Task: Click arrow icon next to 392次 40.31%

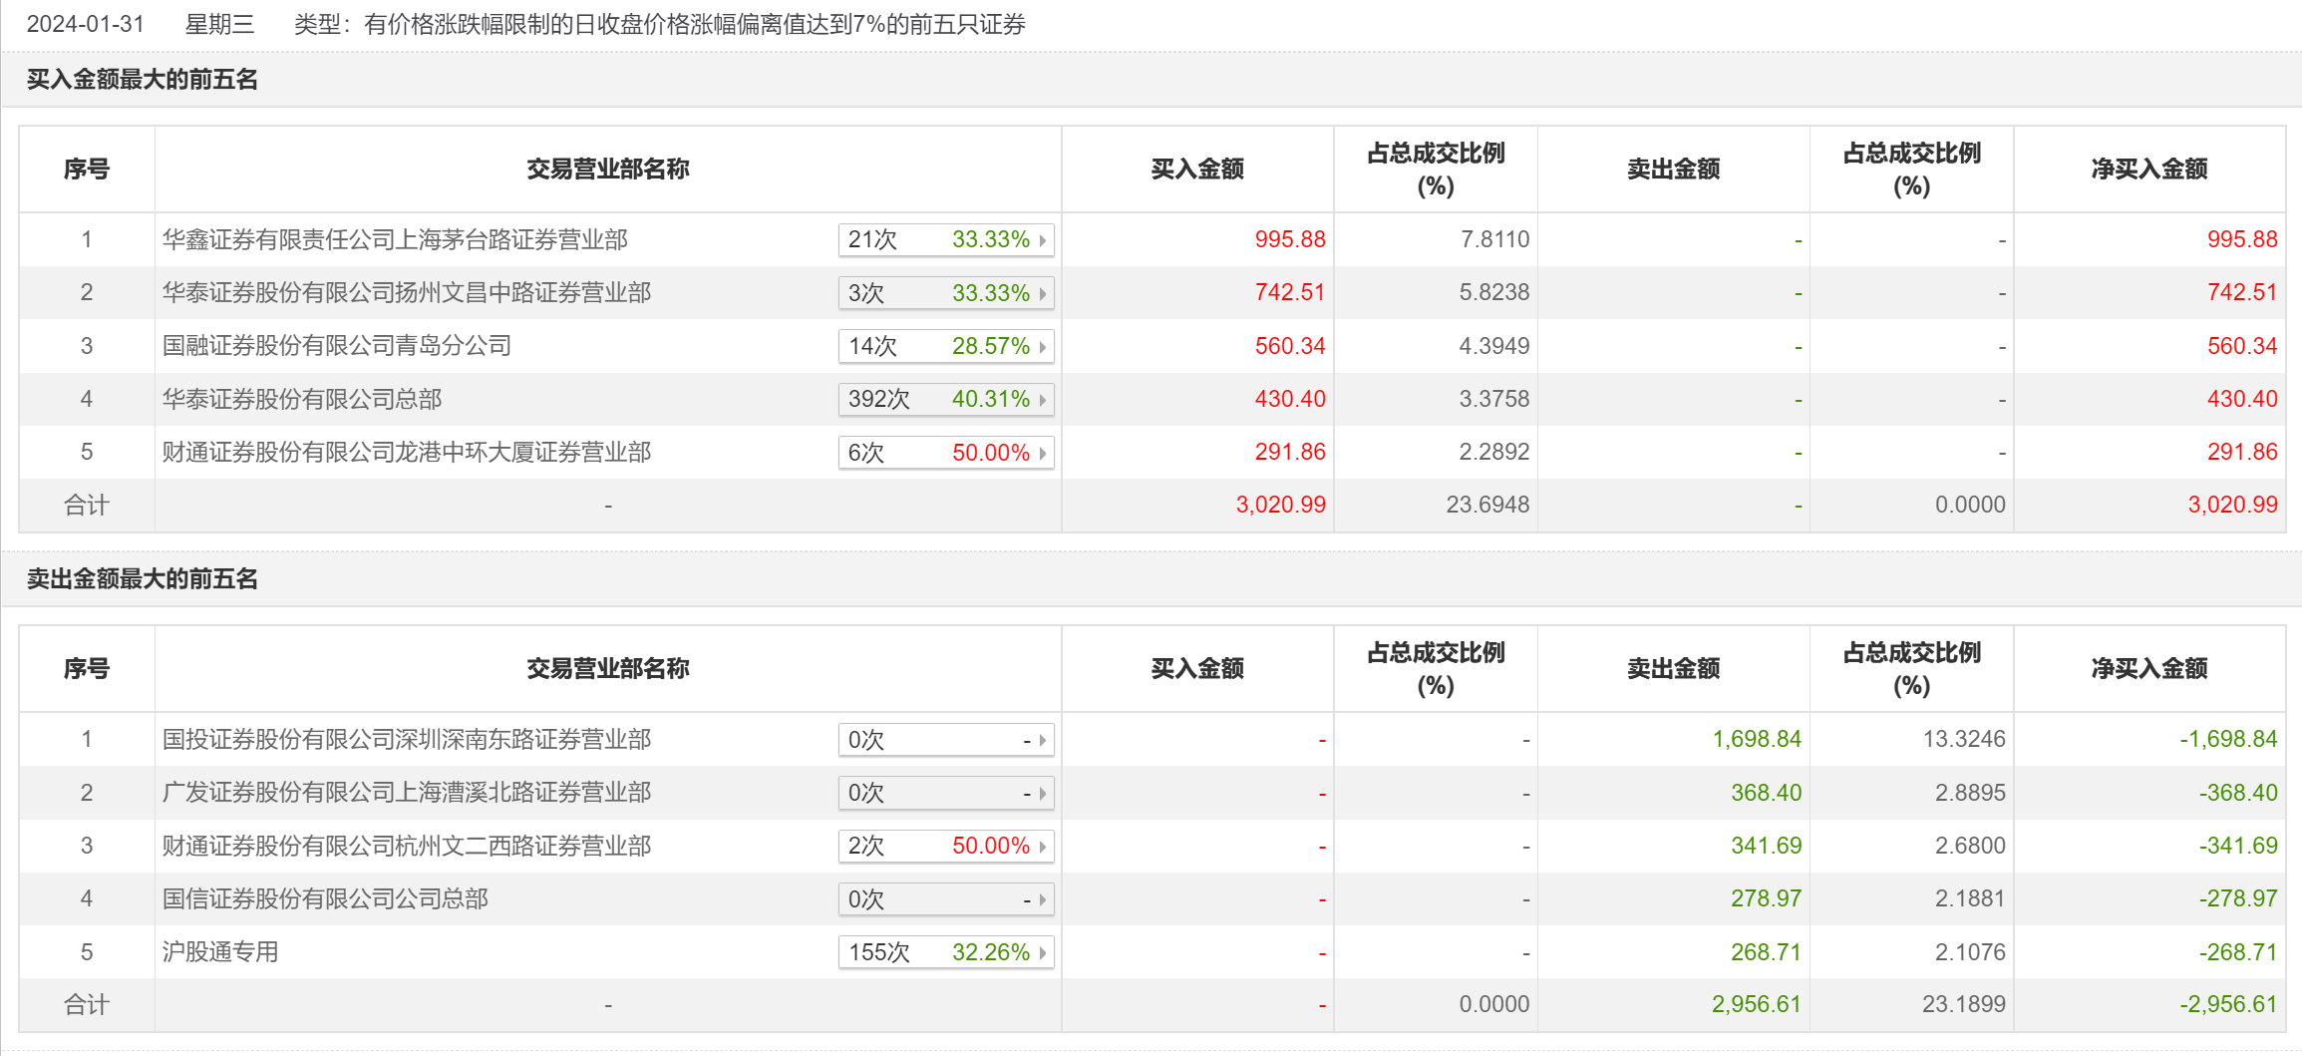Action: [x=1043, y=400]
